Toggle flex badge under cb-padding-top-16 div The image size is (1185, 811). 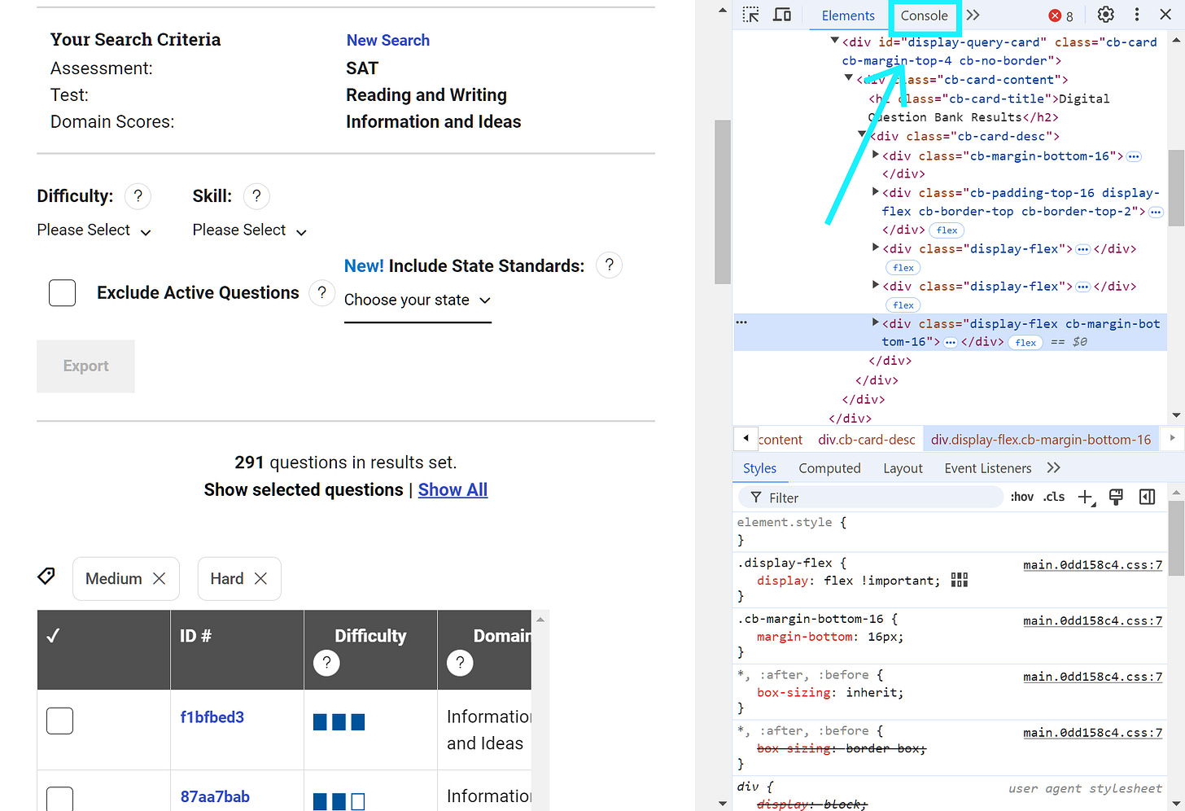[947, 230]
